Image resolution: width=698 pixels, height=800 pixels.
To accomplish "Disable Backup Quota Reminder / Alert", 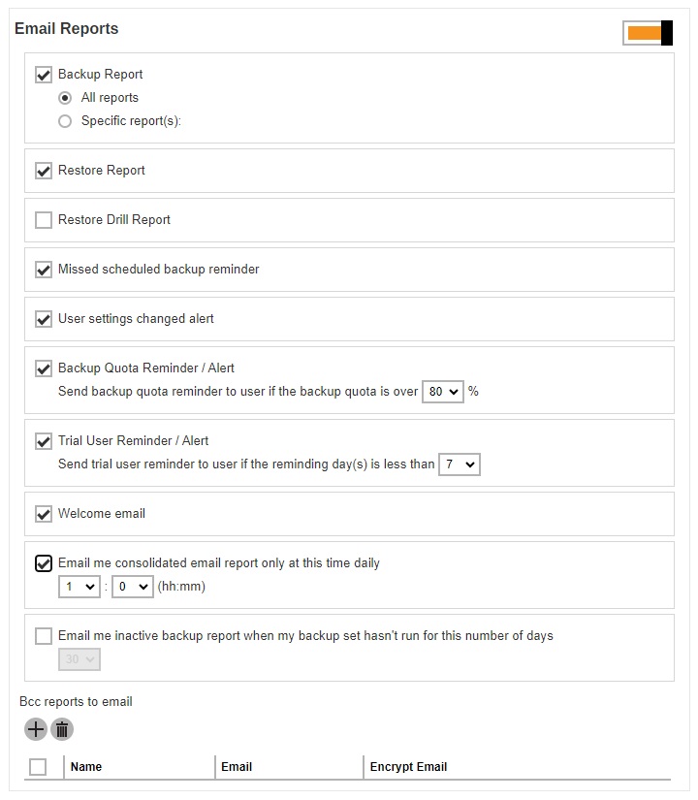I will click(x=43, y=368).
